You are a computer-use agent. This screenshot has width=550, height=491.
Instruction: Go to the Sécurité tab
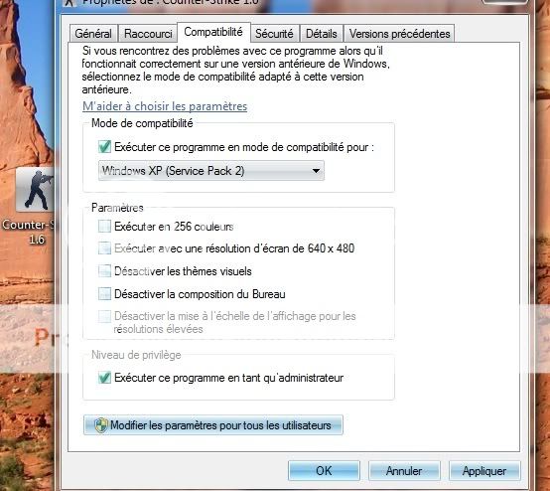[274, 34]
